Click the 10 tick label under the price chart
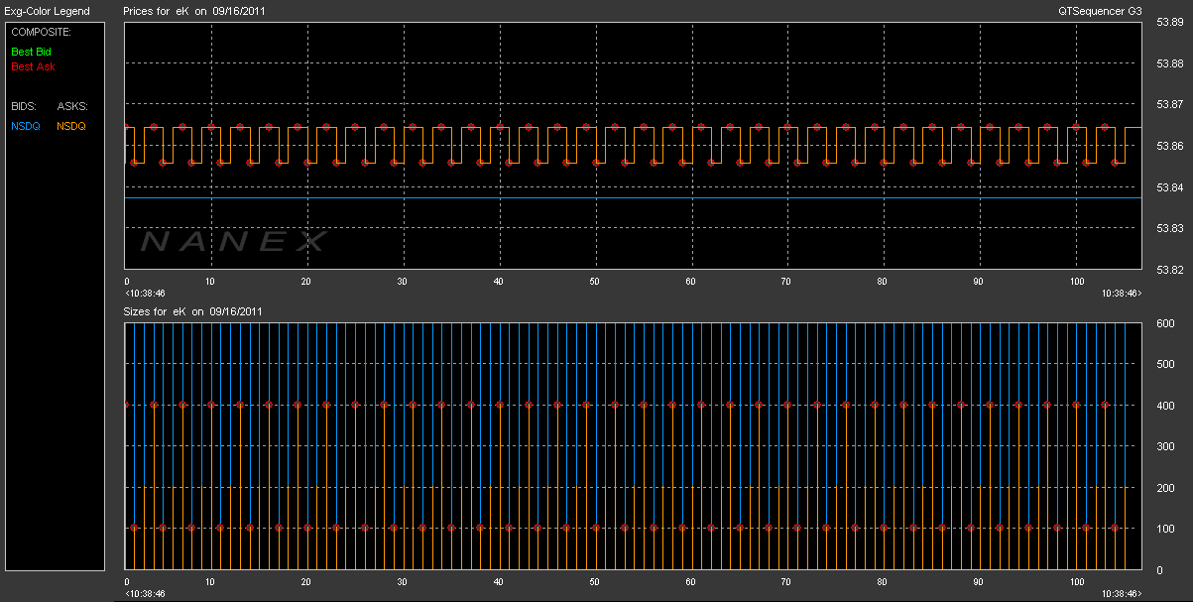 pos(209,282)
